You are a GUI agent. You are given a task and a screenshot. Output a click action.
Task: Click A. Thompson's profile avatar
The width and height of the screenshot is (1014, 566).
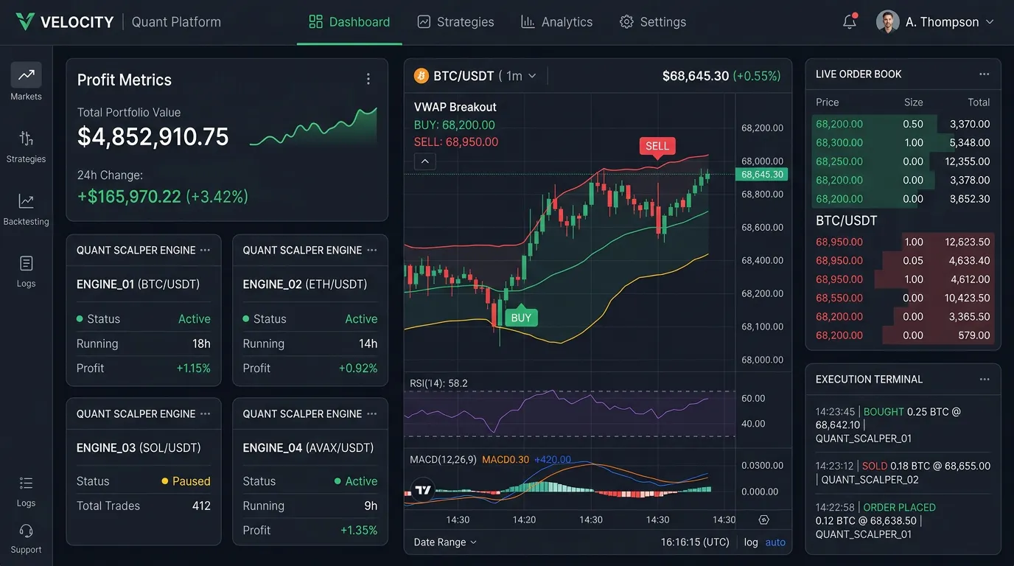pos(887,22)
